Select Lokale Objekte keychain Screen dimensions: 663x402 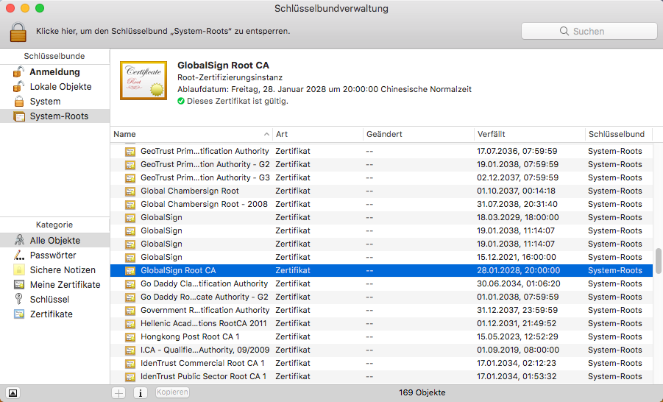point(55,87)
